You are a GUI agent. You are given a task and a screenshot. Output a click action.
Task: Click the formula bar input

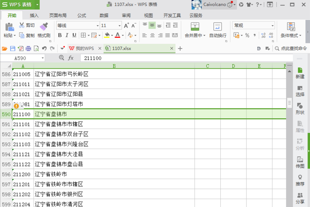[186, 58]
